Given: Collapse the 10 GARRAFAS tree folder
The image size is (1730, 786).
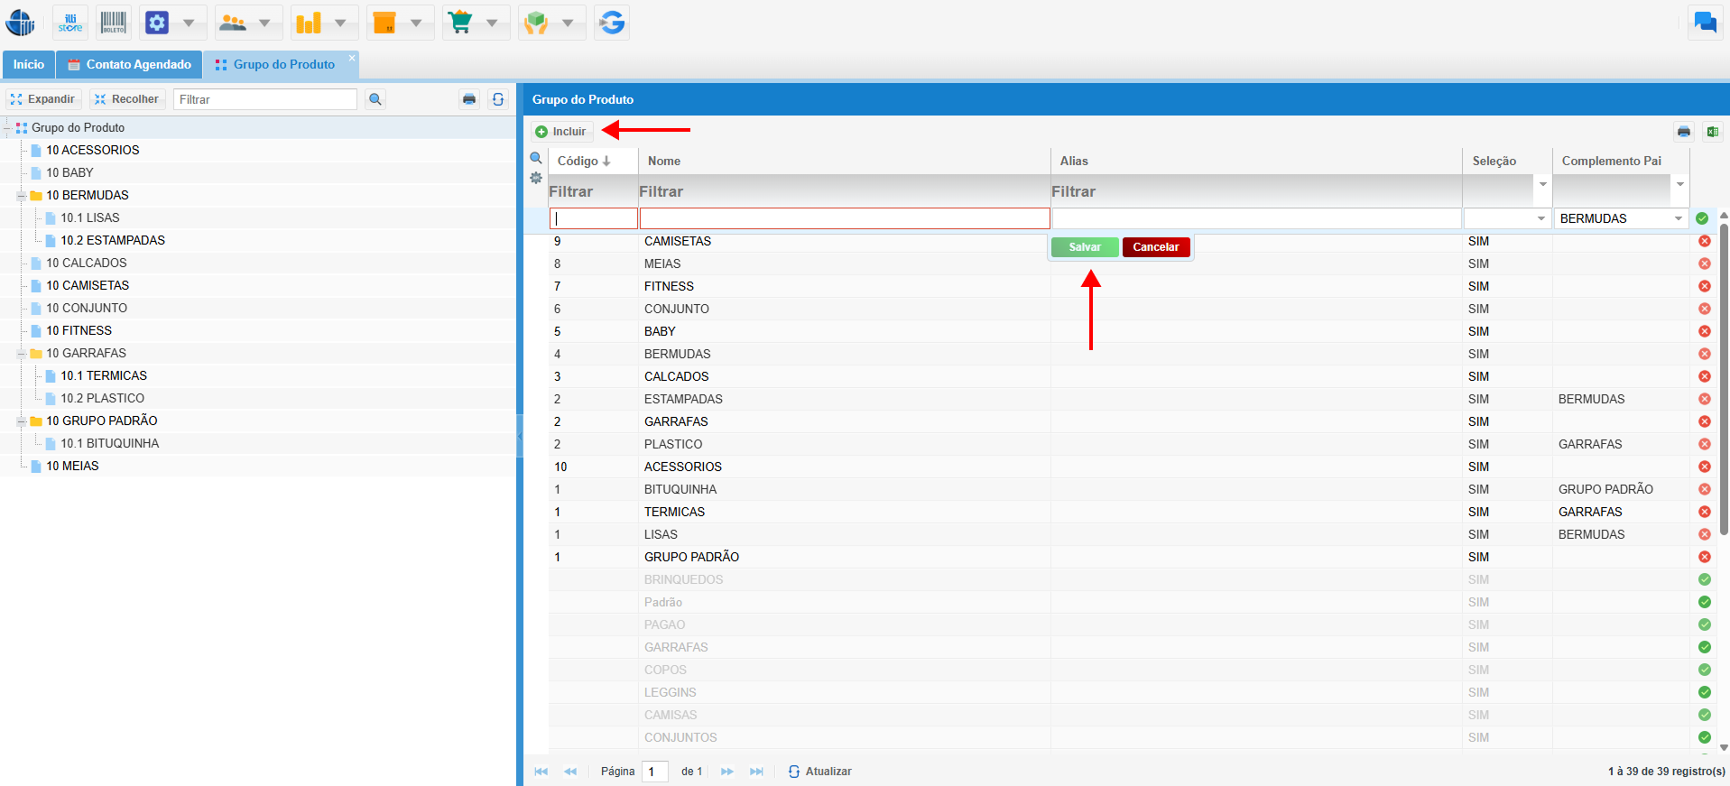Looking at the screenshot, I should (x=22, y=354).
